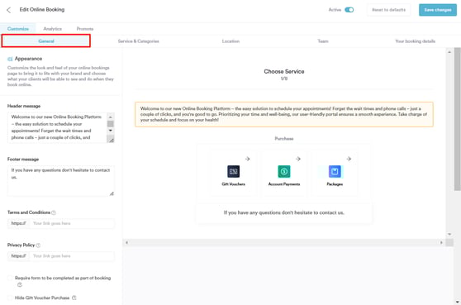
Task: Grab the Footer message textarea resize handle
Action: pyautogui.click(x=112, y=193)
